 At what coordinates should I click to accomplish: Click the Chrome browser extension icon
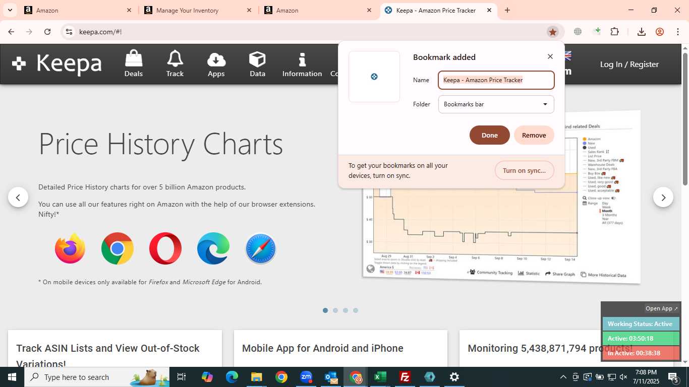coord(118,248)
